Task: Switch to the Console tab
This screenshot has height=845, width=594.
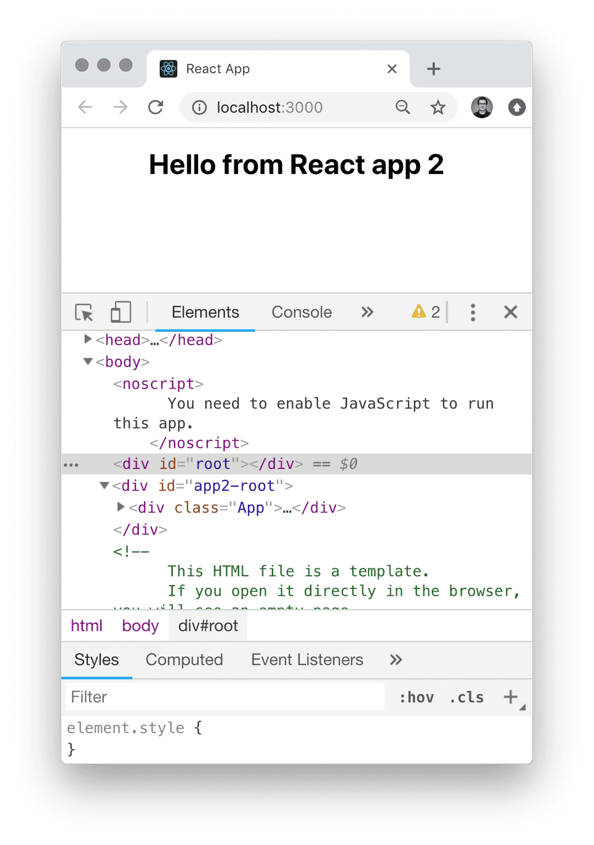Action: coord(301,312)
